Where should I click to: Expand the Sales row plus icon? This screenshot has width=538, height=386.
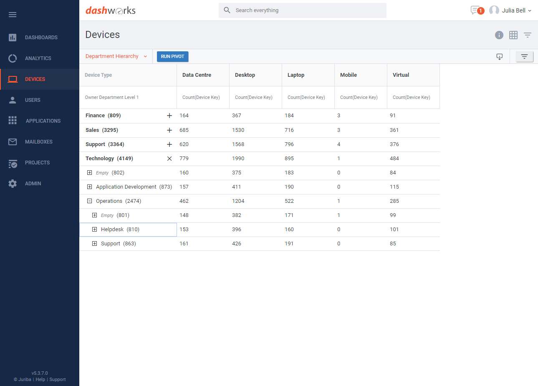[x=169, y=130]
